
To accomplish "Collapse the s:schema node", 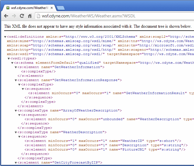I will tap(12, 63).
